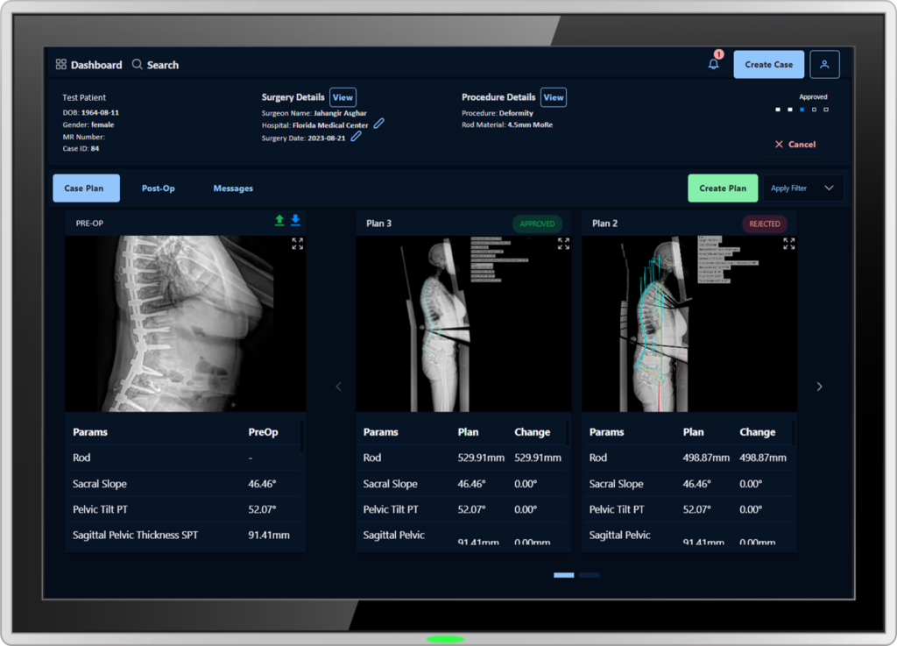
Task: Open the Apply Filter dropdown
Action: click(x=803, y=188)
